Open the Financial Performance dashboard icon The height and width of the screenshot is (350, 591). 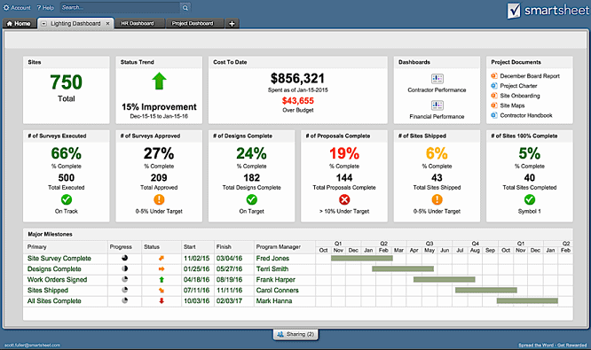point(437,105)
